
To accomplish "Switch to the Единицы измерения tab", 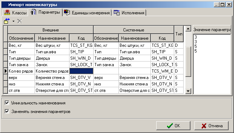I will [87, 13].
